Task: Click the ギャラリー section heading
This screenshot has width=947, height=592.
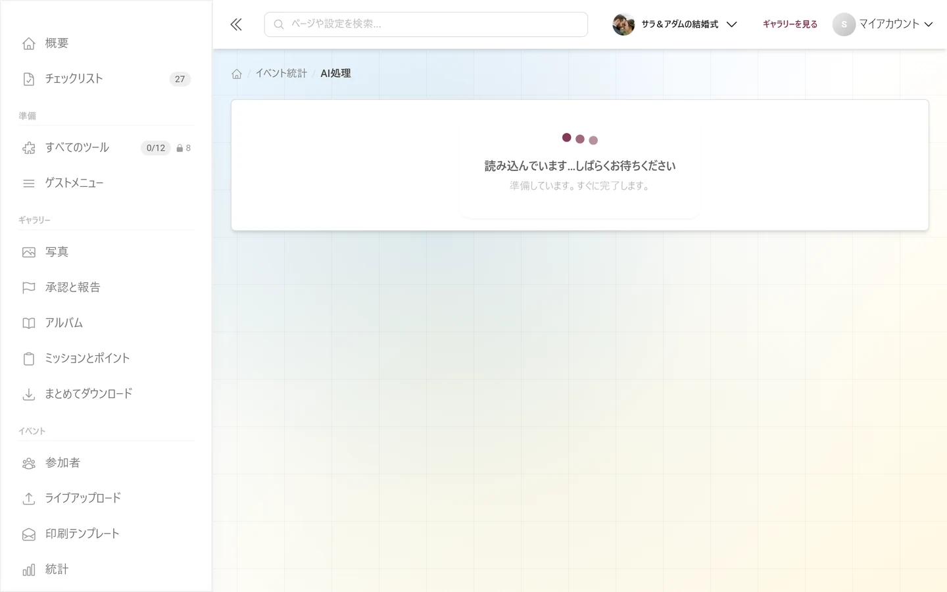Action: click(35, 220)
